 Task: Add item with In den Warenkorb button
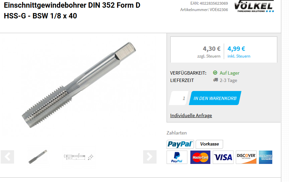click(215, 98)
